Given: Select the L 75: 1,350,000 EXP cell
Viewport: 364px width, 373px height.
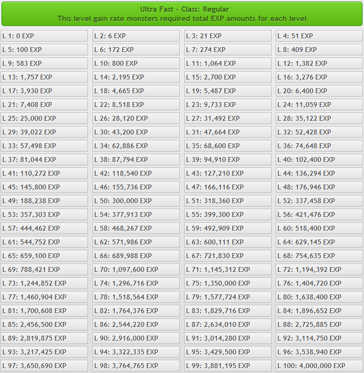Looking at the screenshot, I should pyautogui.click(x=227, y=283).
